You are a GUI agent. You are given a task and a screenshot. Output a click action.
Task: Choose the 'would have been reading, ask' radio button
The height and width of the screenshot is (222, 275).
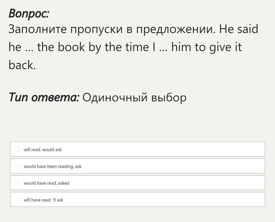(x=18, y=166)
